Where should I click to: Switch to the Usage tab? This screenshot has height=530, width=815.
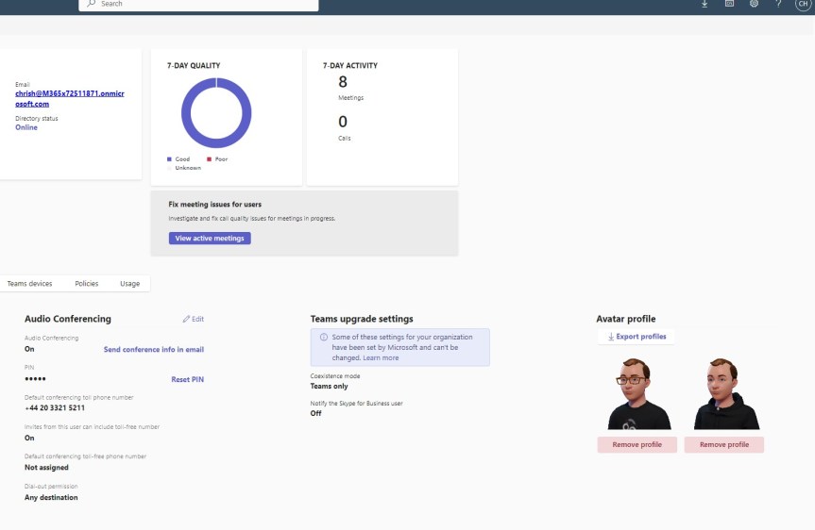point(130,284)
